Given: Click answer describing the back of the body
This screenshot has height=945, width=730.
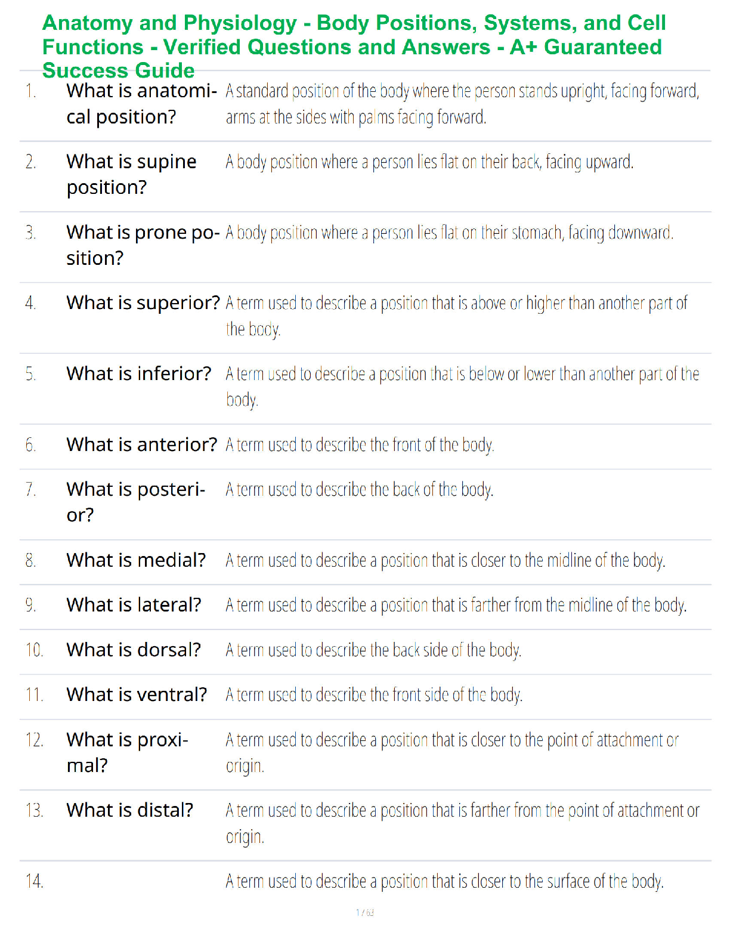Looking at the screenshot, I should [360, 490].
